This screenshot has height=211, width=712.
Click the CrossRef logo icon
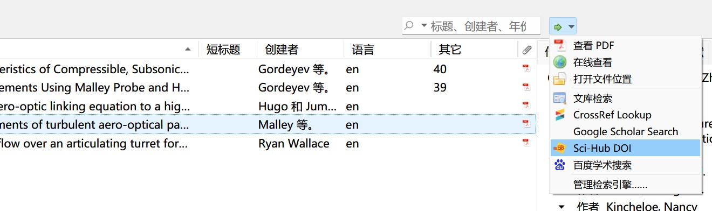[559, 115]
